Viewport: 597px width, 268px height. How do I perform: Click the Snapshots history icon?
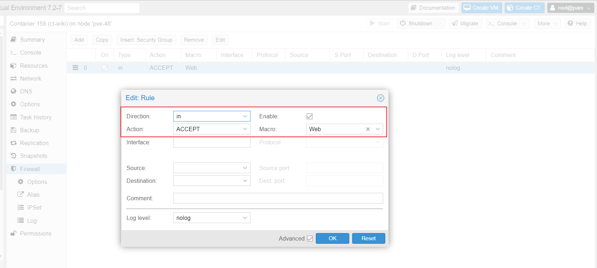[14, 156]
